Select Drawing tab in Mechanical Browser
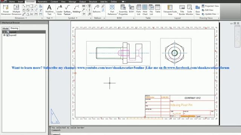The width and height of the screenshot is (241, 135). click(14, 28)
